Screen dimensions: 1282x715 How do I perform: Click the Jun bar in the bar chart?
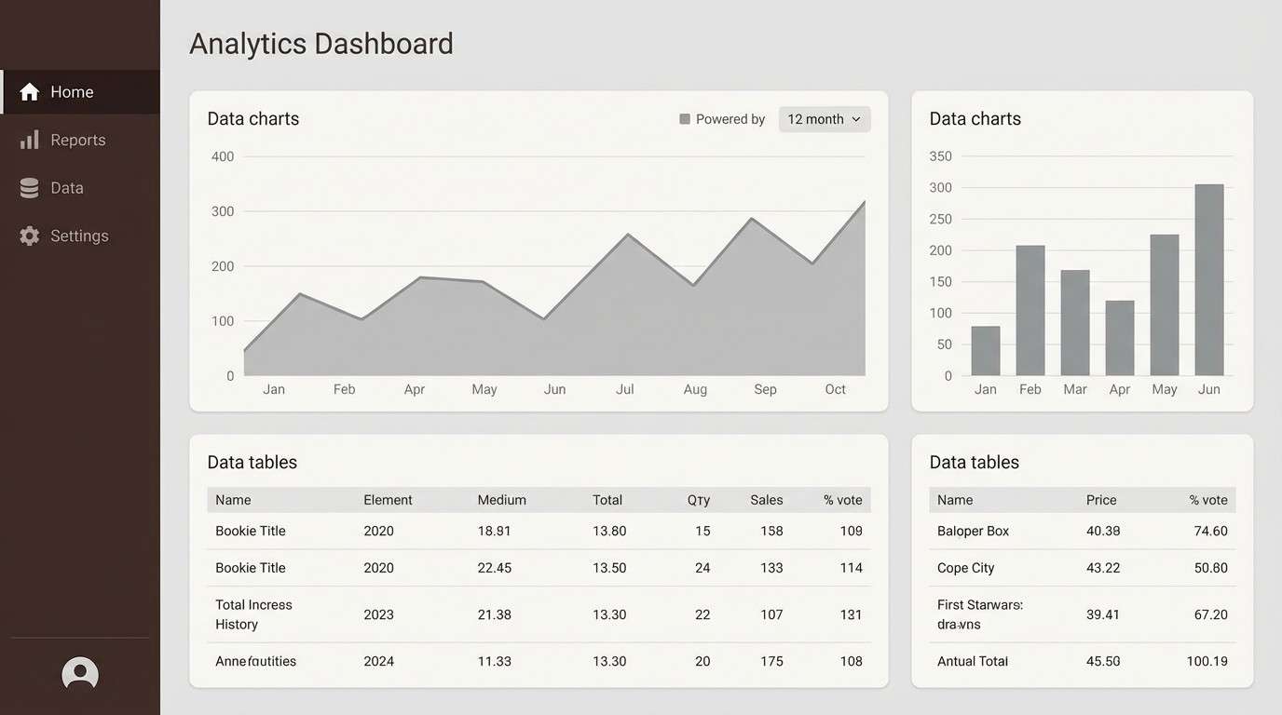tap(1208, 279)
